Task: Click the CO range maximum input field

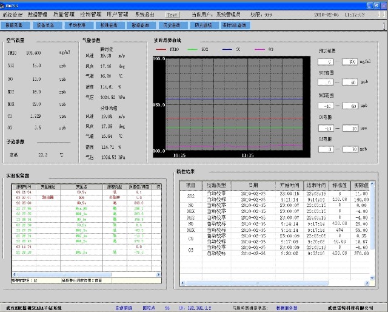Action: tap(350, 128)
